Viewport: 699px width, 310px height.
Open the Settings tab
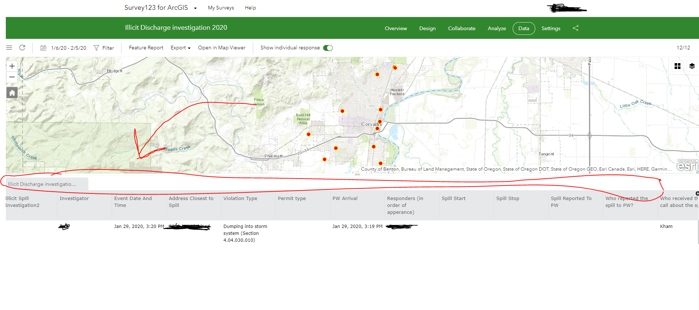point(551,28)
